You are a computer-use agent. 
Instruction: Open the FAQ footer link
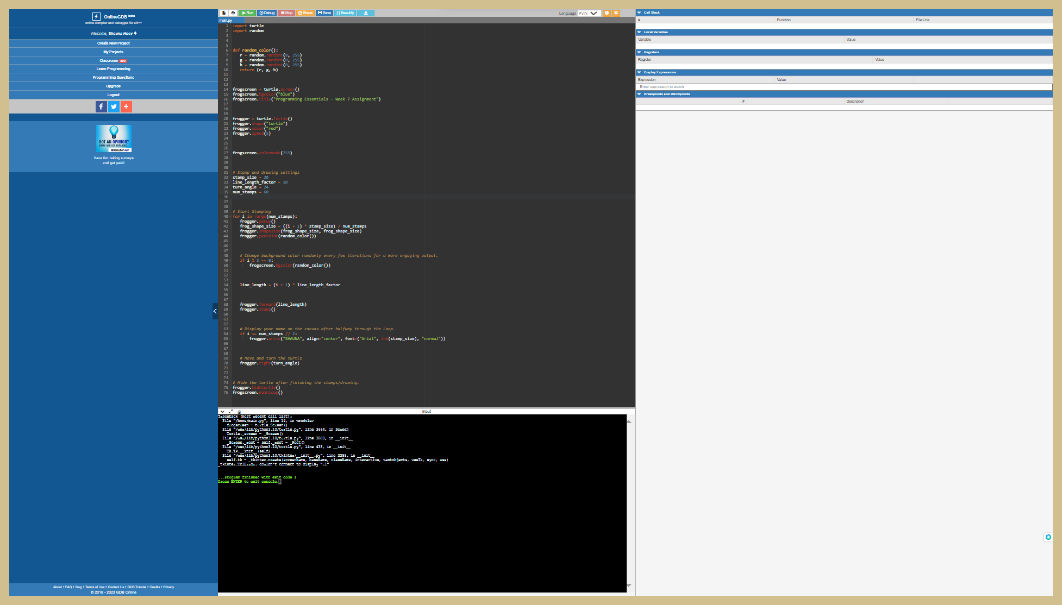pyautogui.click(x=68, y=587)
